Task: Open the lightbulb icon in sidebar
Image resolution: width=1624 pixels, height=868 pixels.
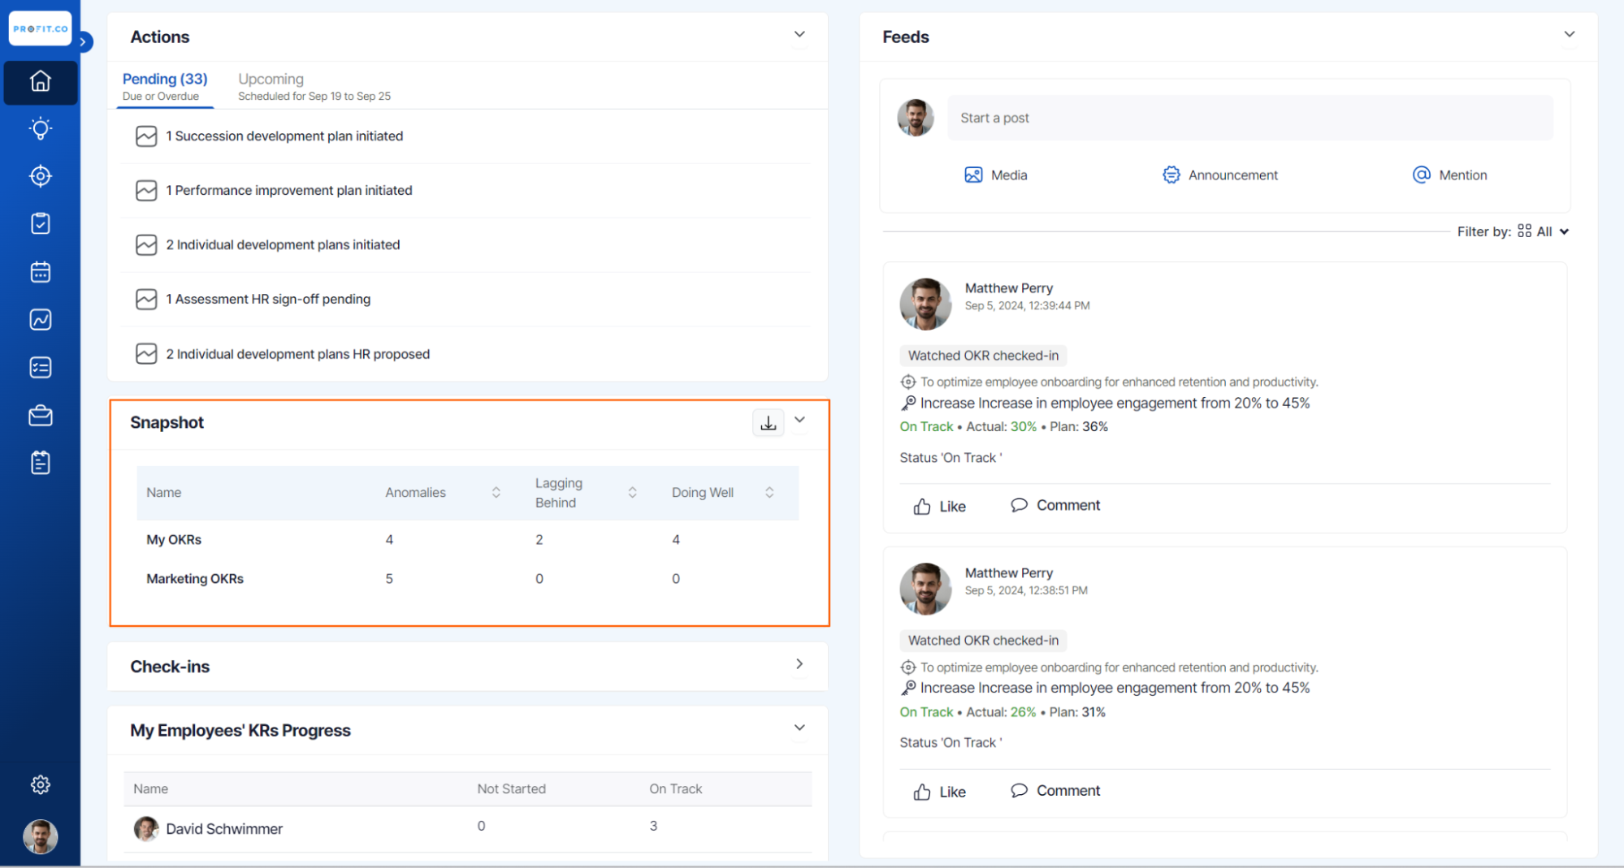Action: click(x=40, y=129)
